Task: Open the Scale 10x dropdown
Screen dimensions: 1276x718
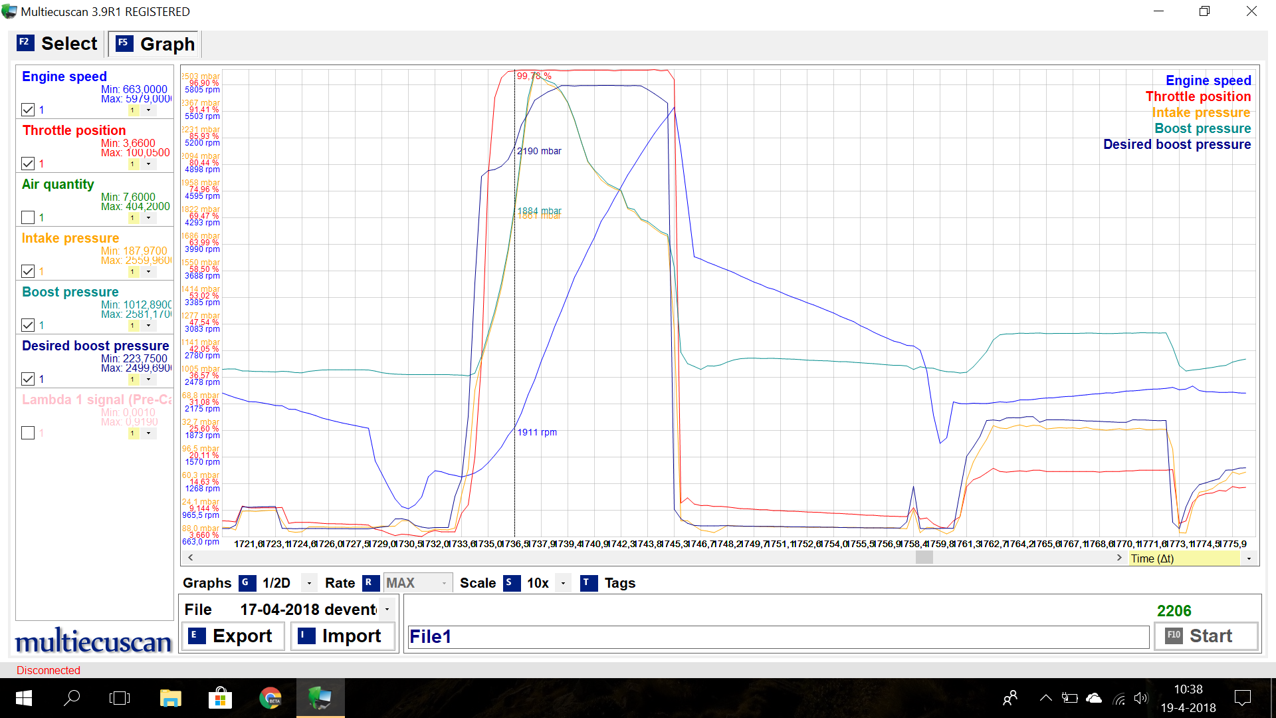Action: [563, 583]
